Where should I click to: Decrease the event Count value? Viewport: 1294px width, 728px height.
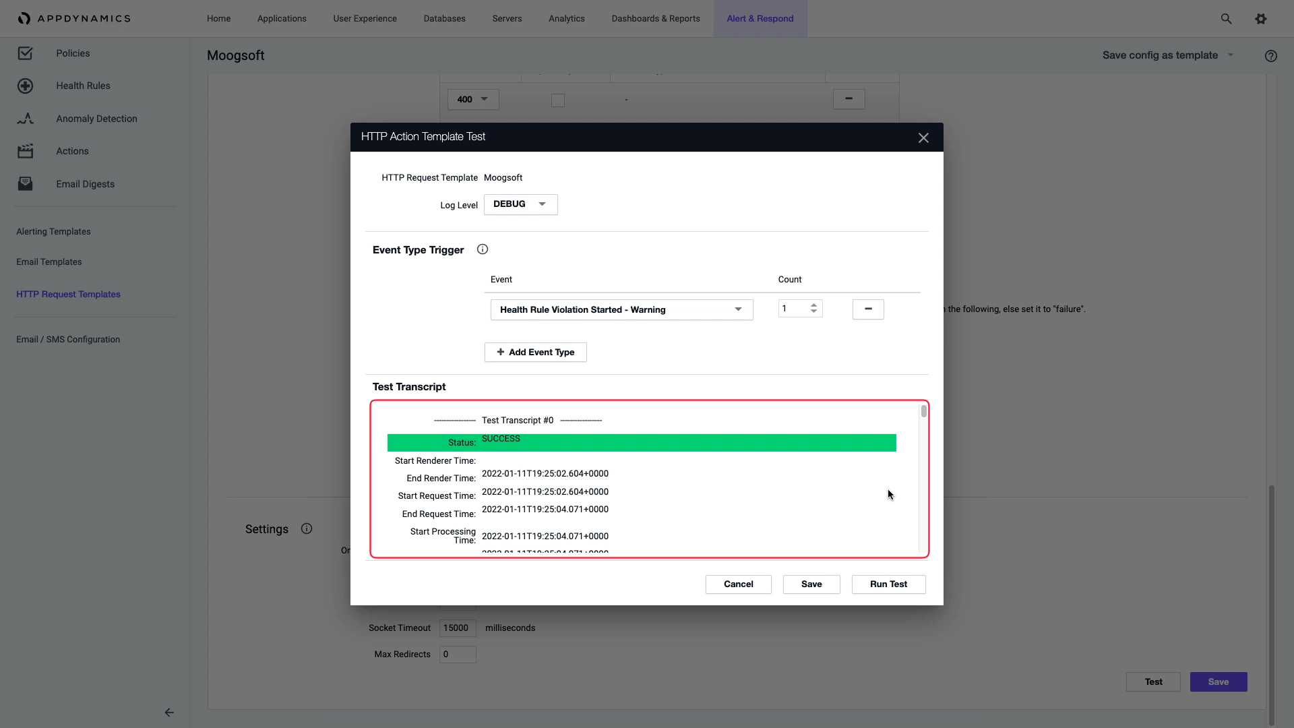814,312
